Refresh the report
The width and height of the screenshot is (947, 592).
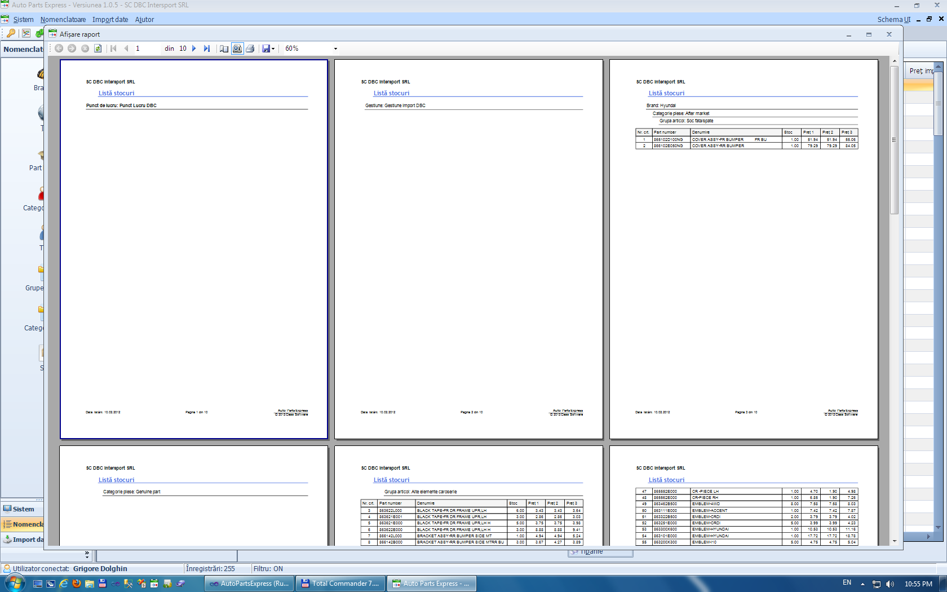click(98, 48)
